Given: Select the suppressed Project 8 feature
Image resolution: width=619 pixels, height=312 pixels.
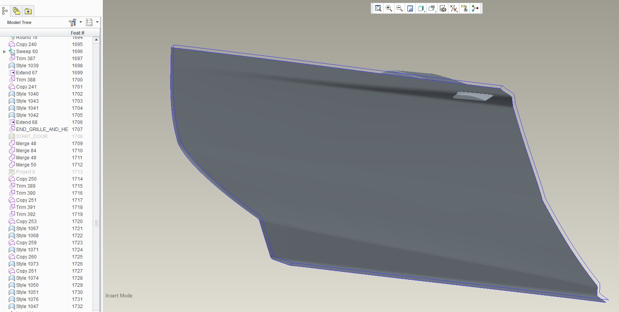Looking at the screenshot, I should coord(25,172).
